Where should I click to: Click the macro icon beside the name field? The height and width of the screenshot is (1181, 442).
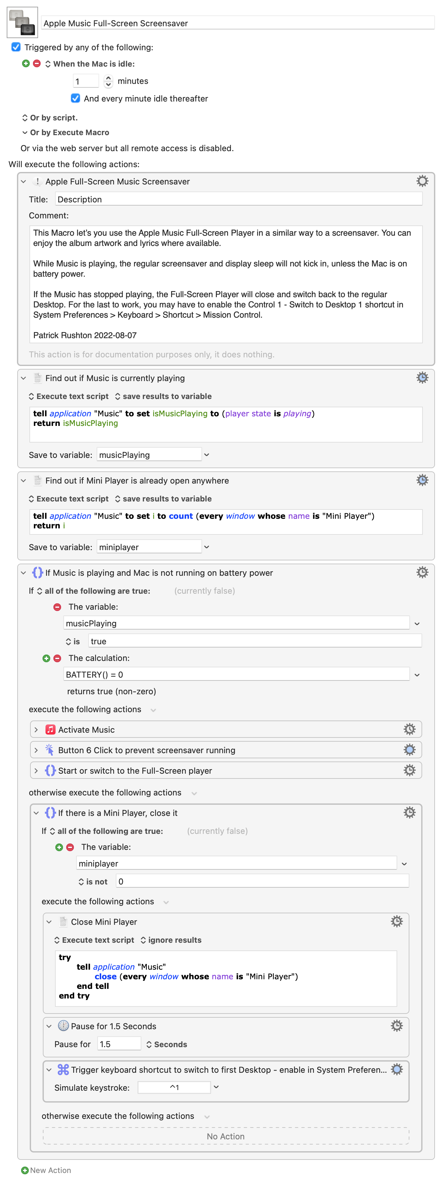(x=22, y=22)
